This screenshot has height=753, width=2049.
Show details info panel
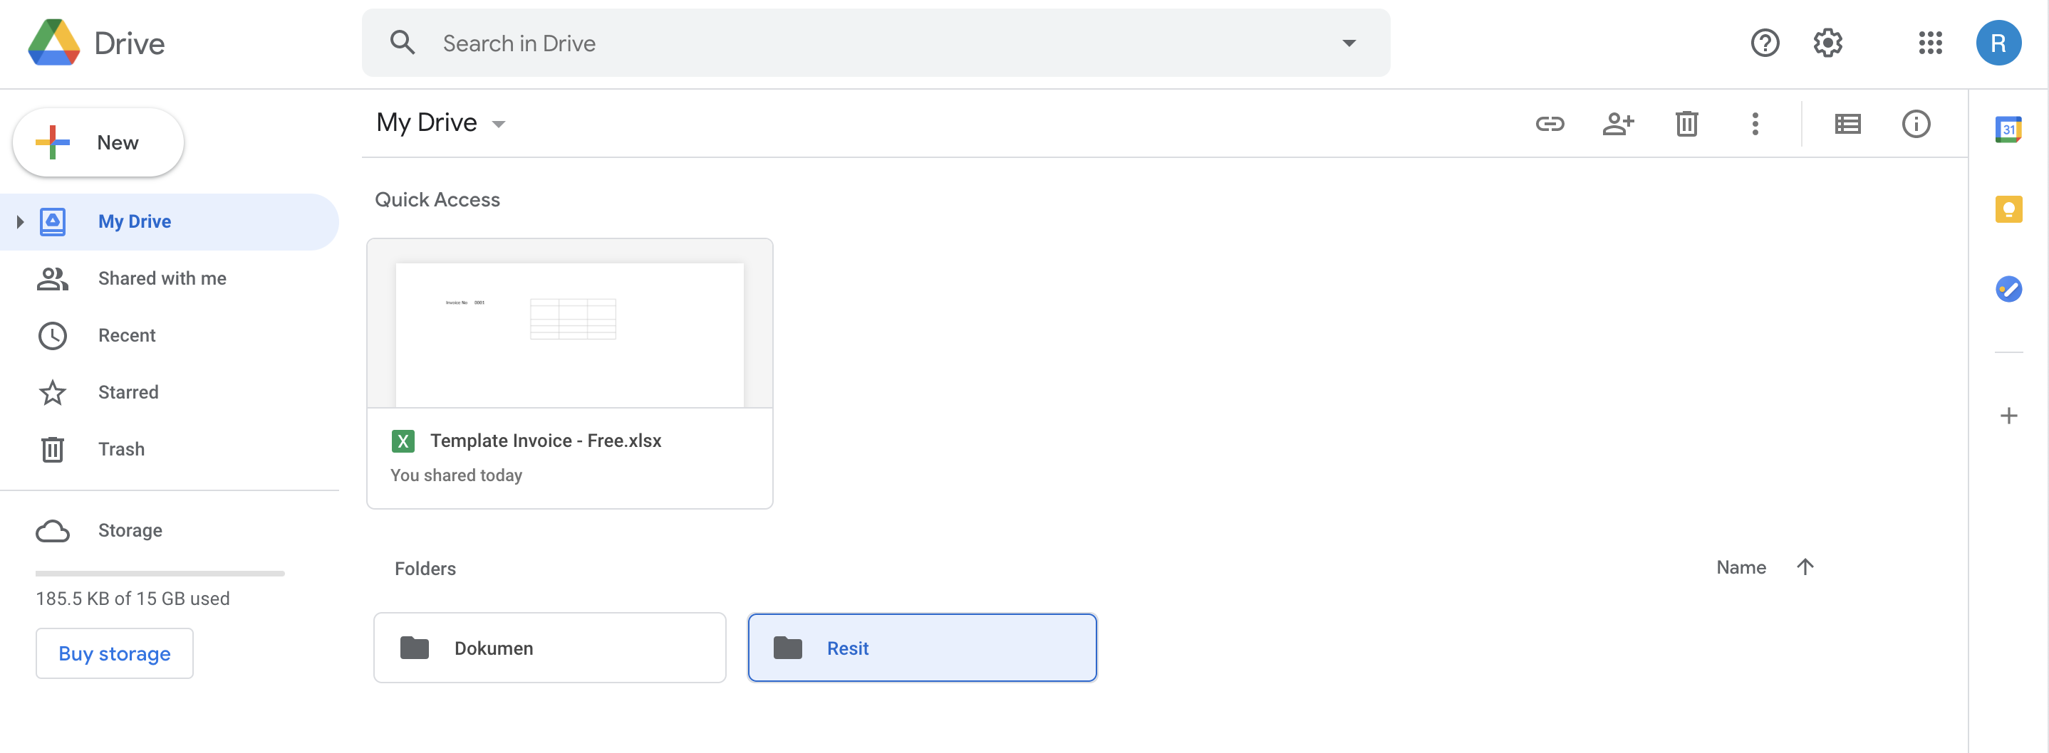pos(1915,124)
